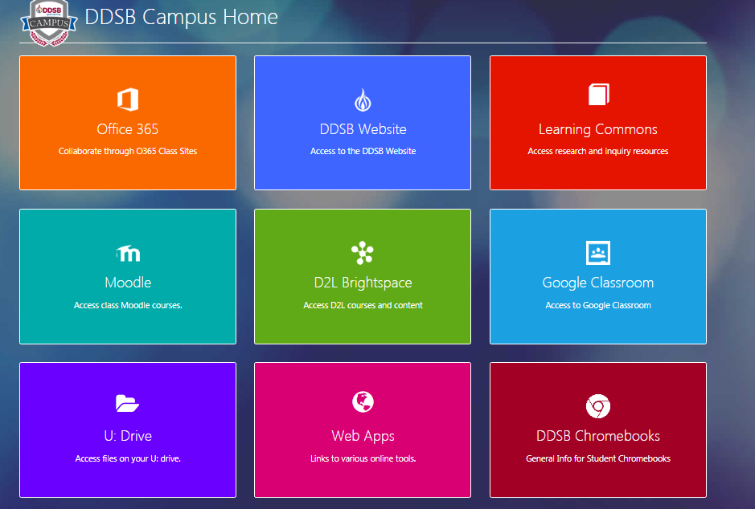This screenshot has width=755, height=509.
Task: Click the U: Drive open folder icon
Action: 127,403
